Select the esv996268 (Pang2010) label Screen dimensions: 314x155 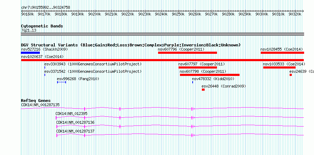78,79
